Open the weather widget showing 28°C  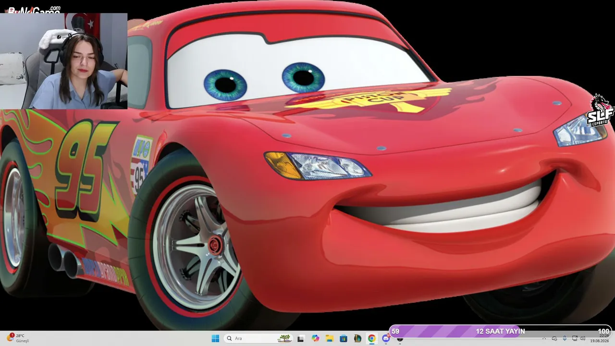[x=17, y=338]
